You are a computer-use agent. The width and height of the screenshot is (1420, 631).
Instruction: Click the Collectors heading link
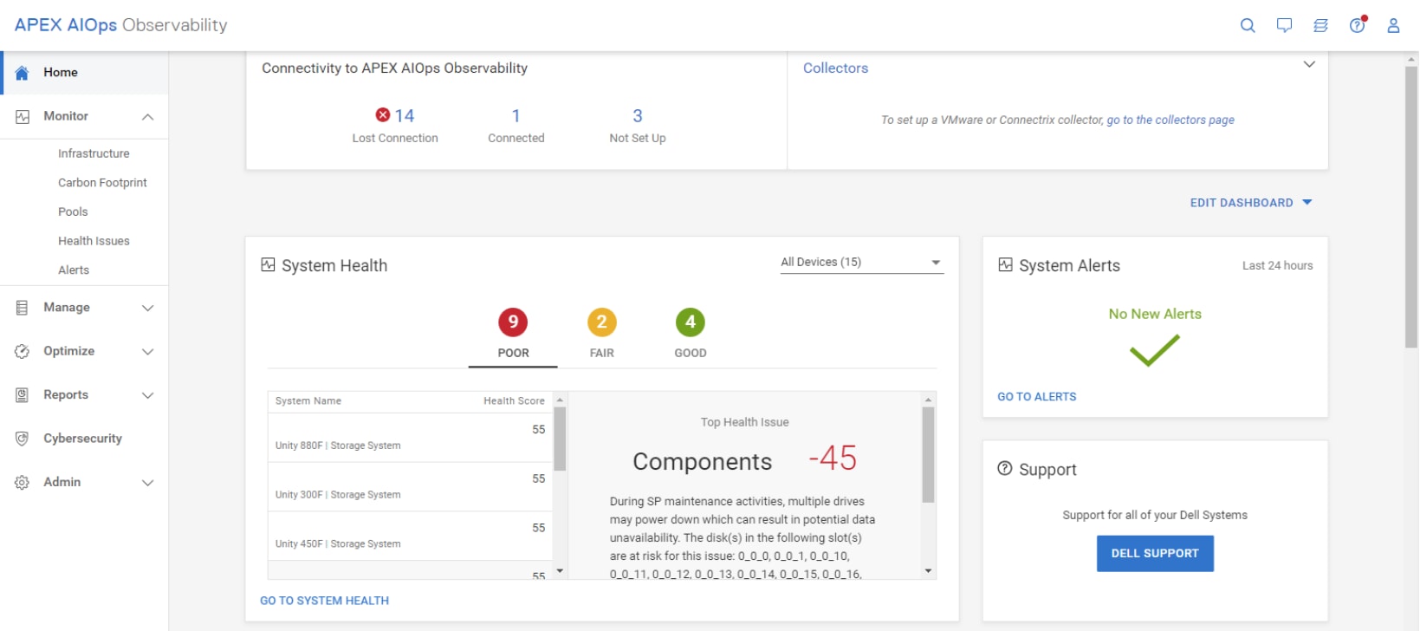(x=835, y=68)
